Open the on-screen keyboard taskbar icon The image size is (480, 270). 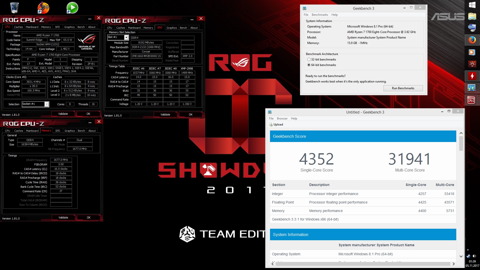tap(472, 27)
